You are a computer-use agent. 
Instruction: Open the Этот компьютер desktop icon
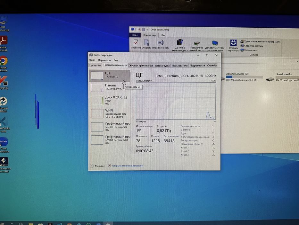click(x=4, y=24)
